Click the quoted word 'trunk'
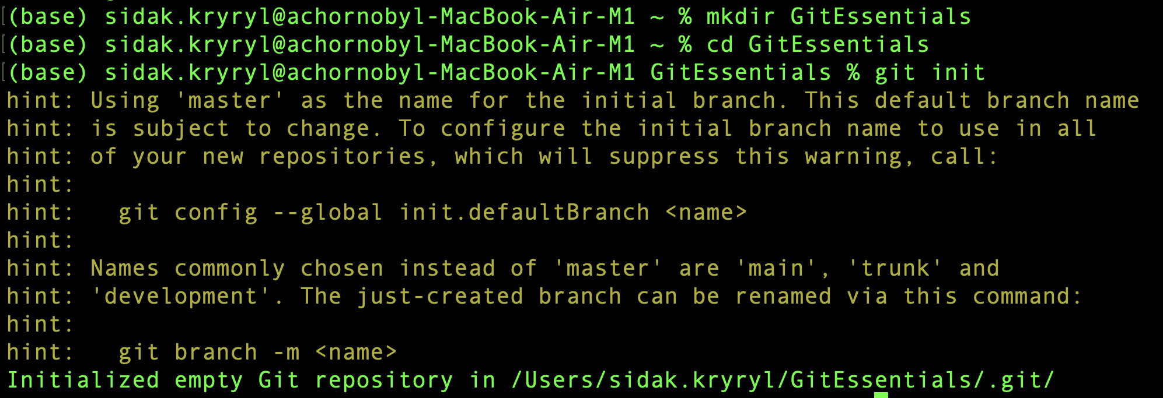Screen dimensions: 1163x398 point(895,269)
